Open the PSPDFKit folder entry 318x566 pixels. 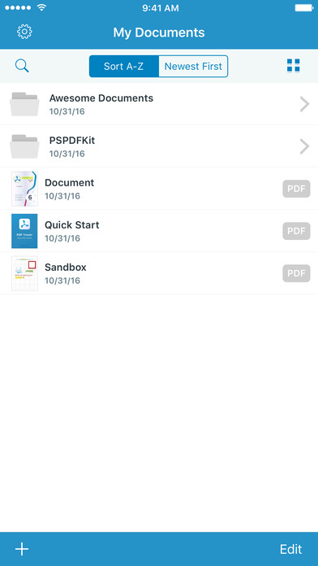(159, 146)
